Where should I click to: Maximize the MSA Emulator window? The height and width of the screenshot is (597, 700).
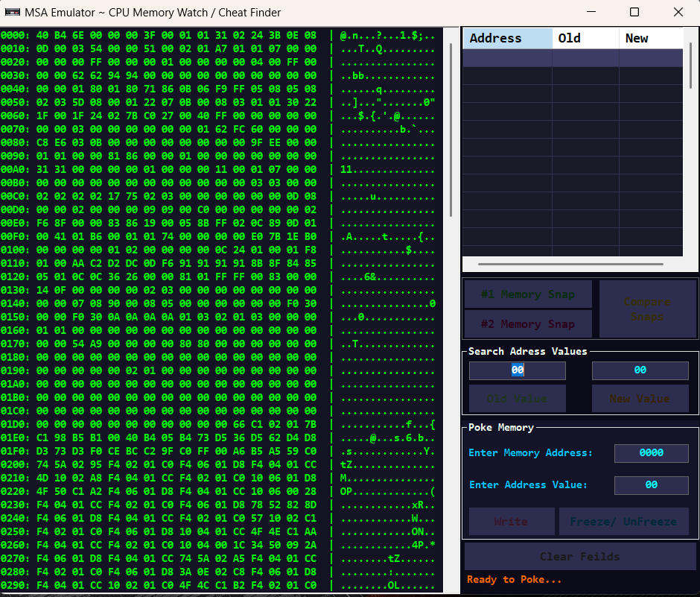pos(634,12)
